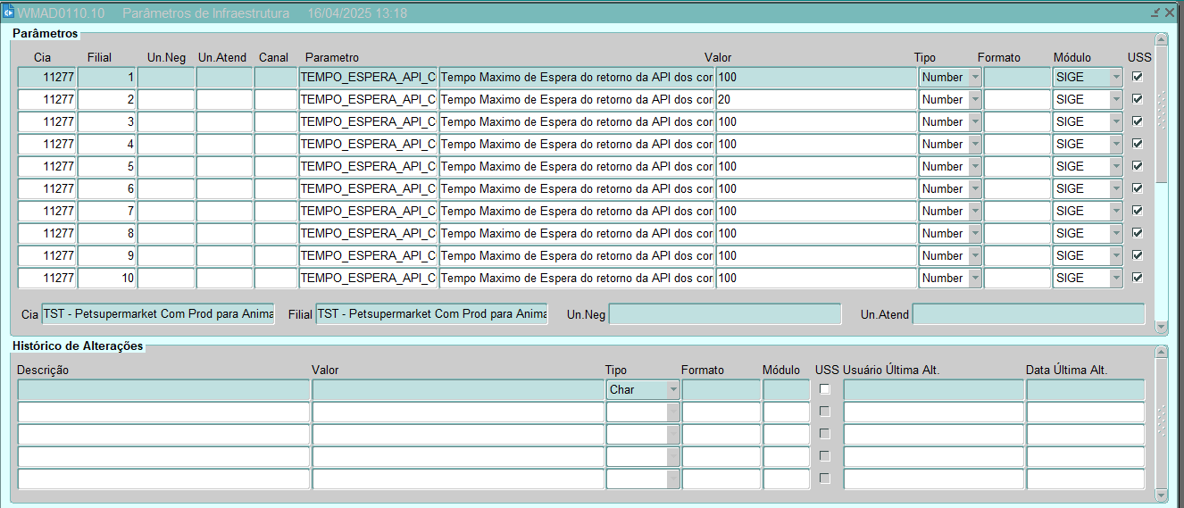Click the form window icon in title bar

pos(9,12)
